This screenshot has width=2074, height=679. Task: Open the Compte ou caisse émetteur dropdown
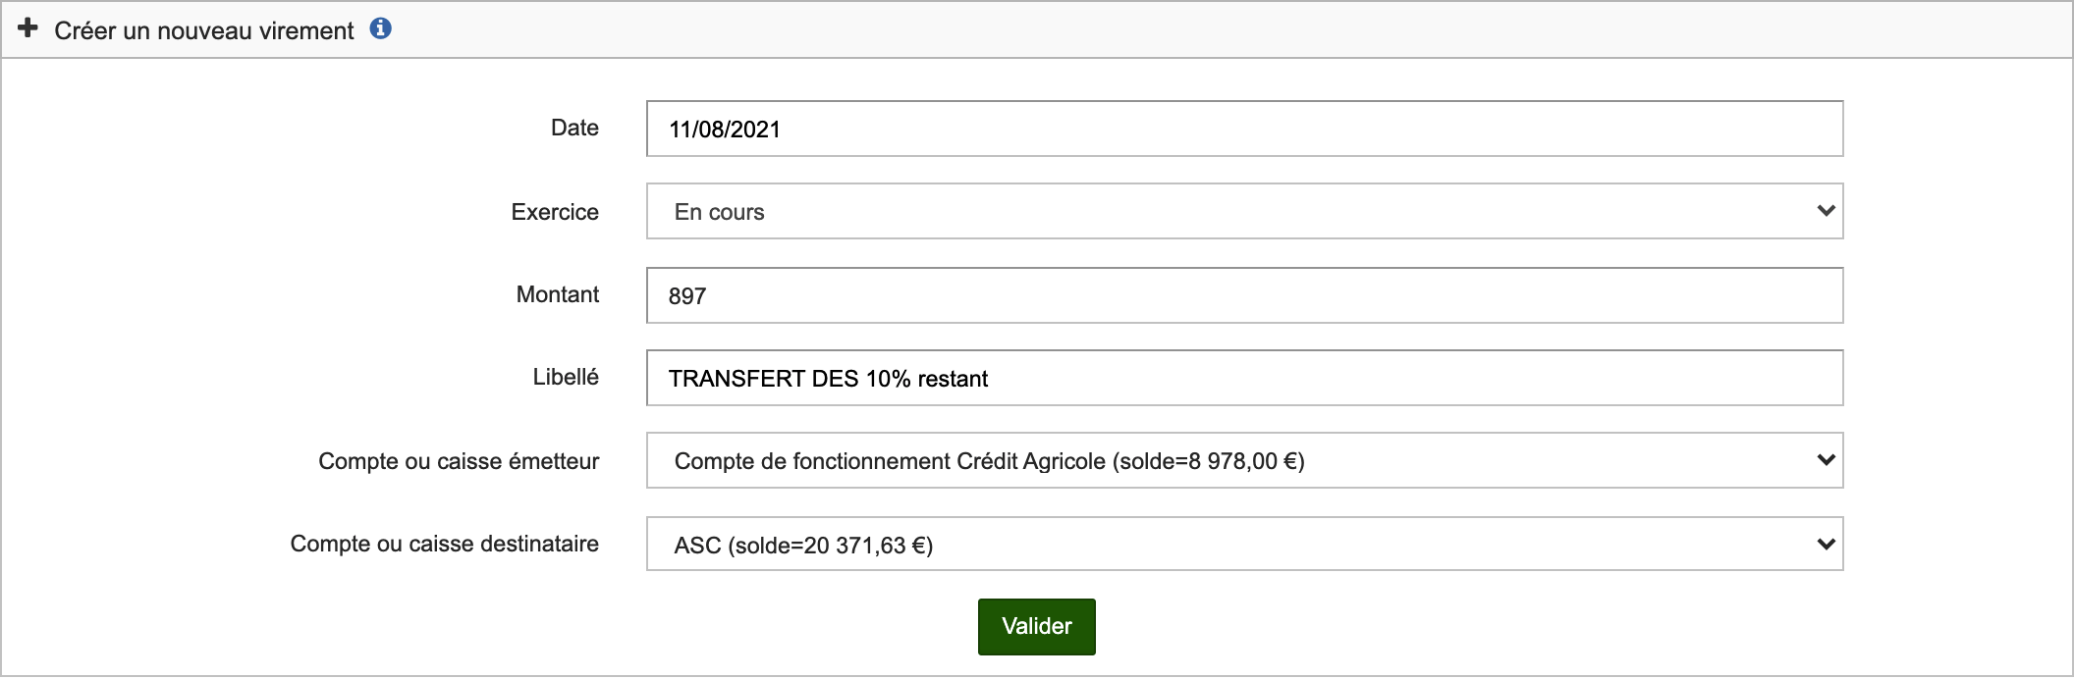1244,460
